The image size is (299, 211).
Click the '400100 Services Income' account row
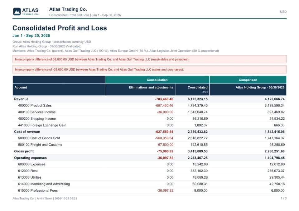(150, 112)
